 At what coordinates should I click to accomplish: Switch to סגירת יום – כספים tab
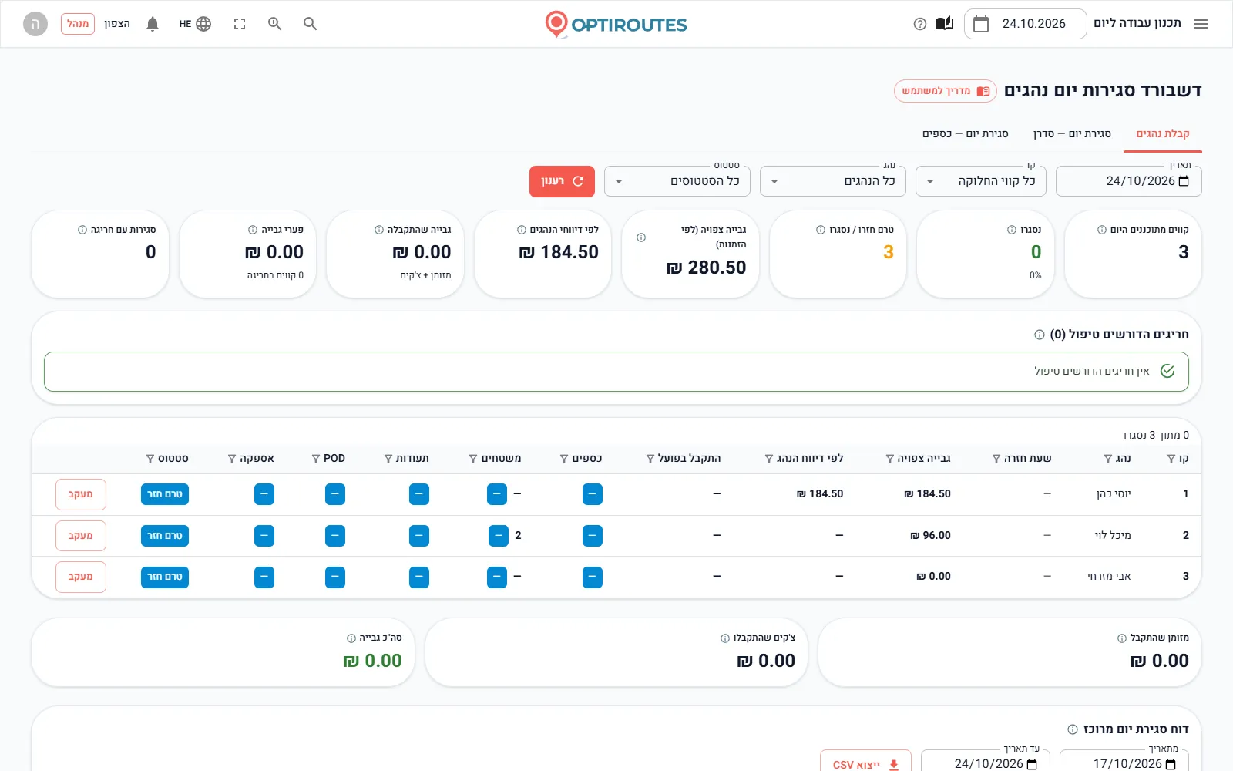click(x=966, y=134)
